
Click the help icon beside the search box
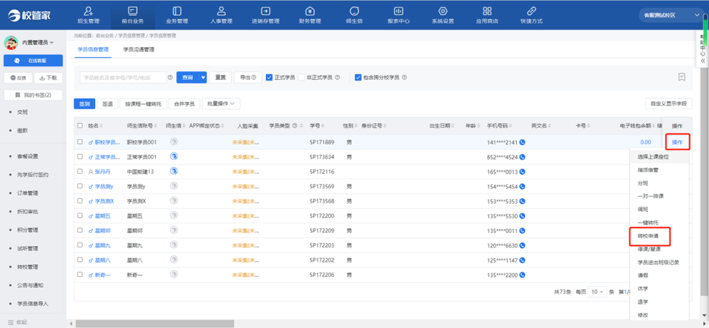(x=170, y=77)
